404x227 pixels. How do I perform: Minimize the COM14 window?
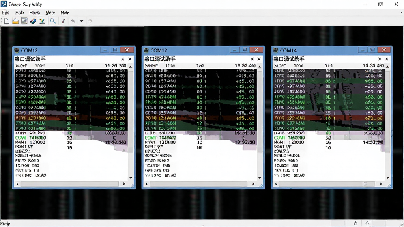coord(363,50)
